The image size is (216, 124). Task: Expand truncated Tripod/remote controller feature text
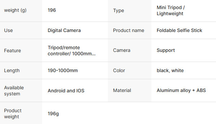pyautogui.click(x=71, y=51)
